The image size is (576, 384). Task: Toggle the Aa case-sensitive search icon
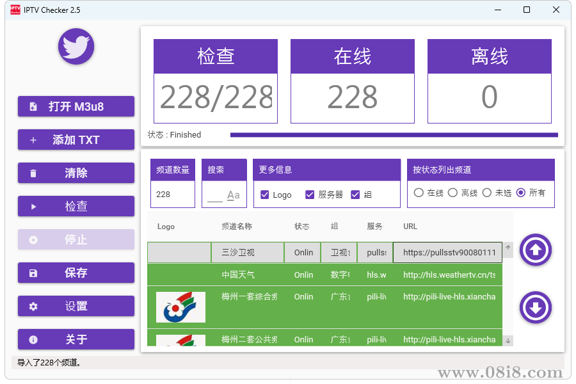pos(234,195)
